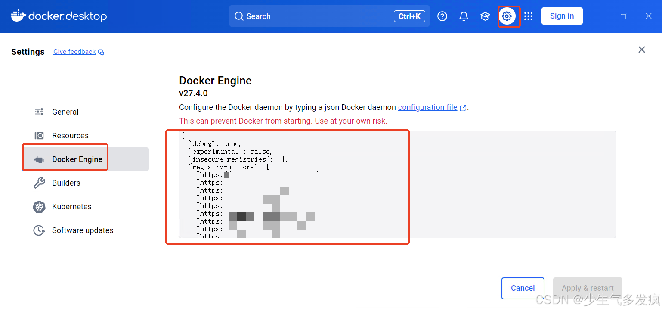The image size is (662, 311).
Task: Click the Software updates clock icon
Action: pyautogui.click(x=39, y=230)
